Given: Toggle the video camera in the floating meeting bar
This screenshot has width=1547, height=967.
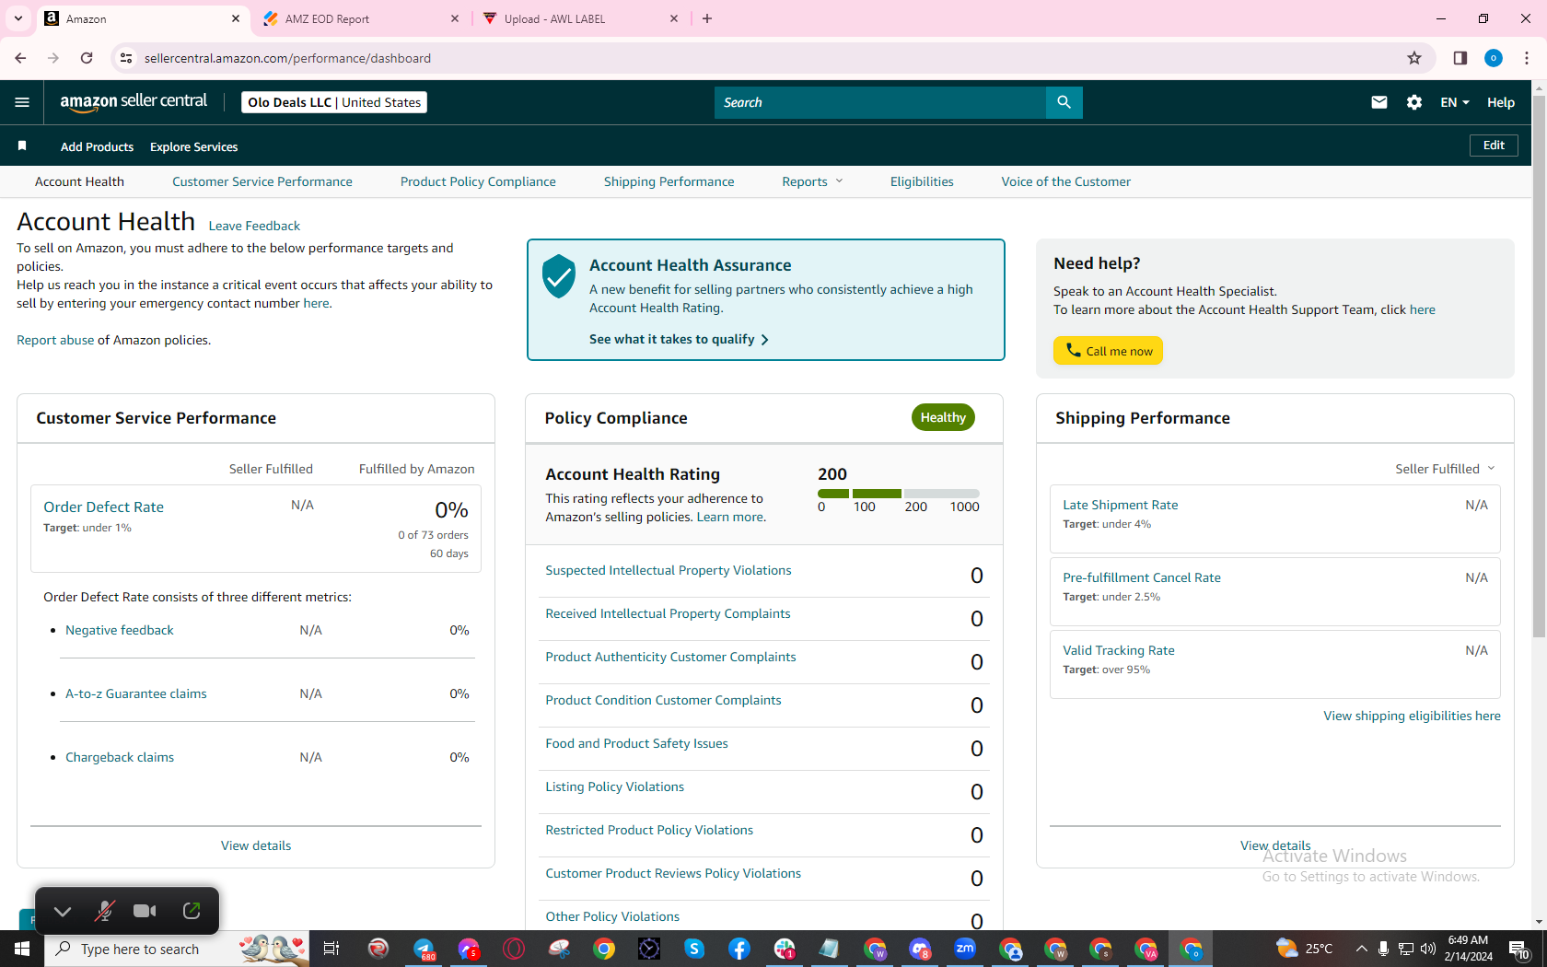Looking at the screenshot, I should pos(145,911).
